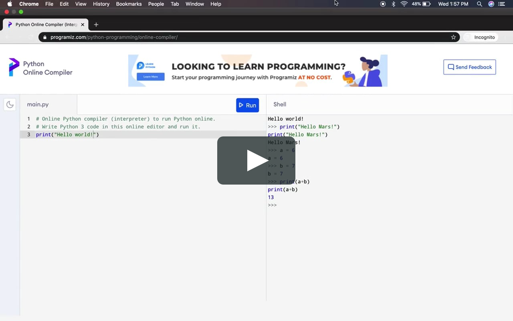Select line number 1 in gutter

point(28,119)
